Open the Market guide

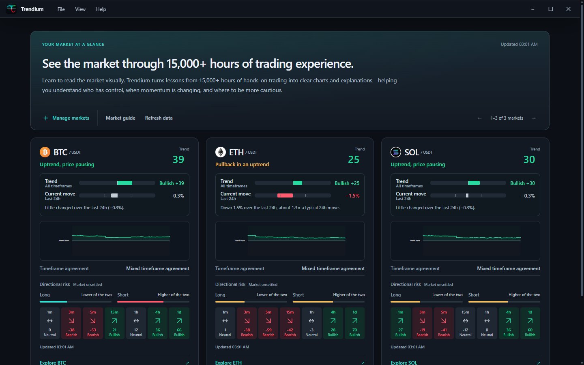click(x=120, y=118)
